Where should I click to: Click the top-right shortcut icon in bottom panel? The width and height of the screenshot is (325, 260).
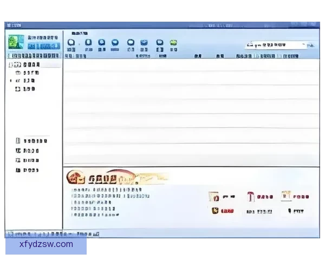[x=285, y=196]
